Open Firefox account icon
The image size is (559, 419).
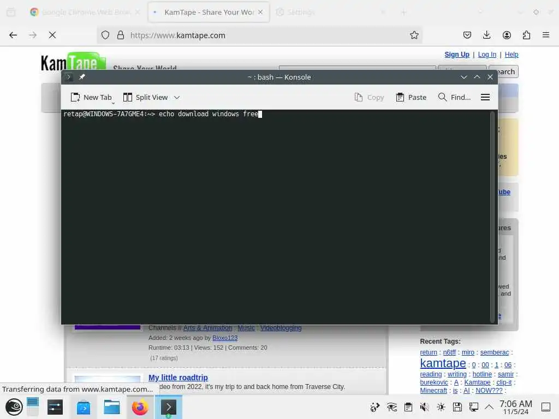[507, 35]
